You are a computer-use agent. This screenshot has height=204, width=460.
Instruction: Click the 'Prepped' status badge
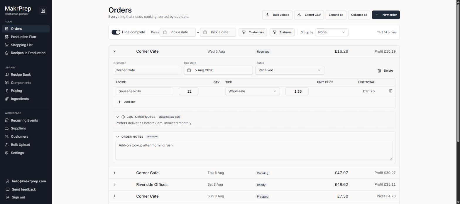click(x=263, y=196)
